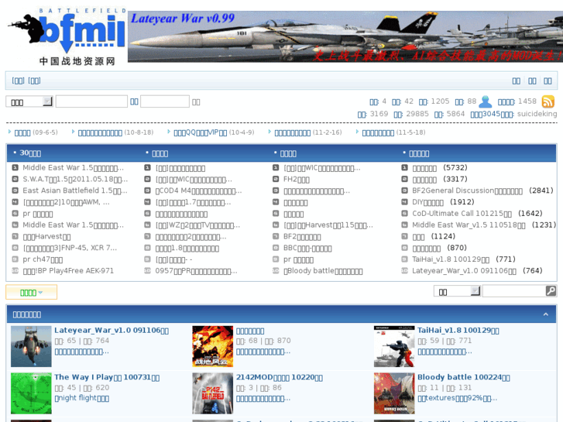This screenshot has height=422, width=563.
Task: Open Middle East War_v1.5 110518 board
Action: tap(469, 225)
